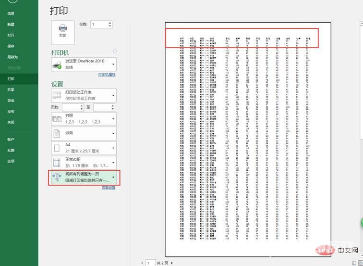Screen dimensions: 363x266
Task: Click the OneNote printer icon
Action: pyautogui.click(x=57, y=65)
